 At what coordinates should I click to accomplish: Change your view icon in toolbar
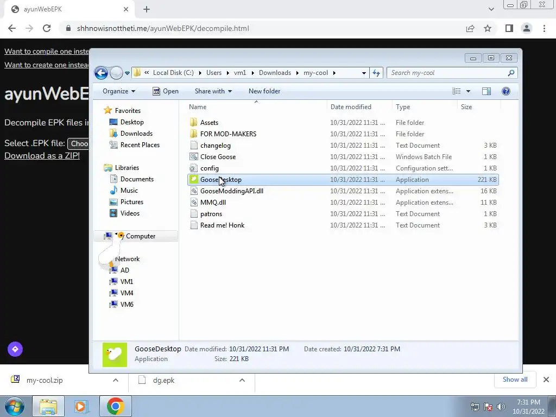tap(456, 91)
